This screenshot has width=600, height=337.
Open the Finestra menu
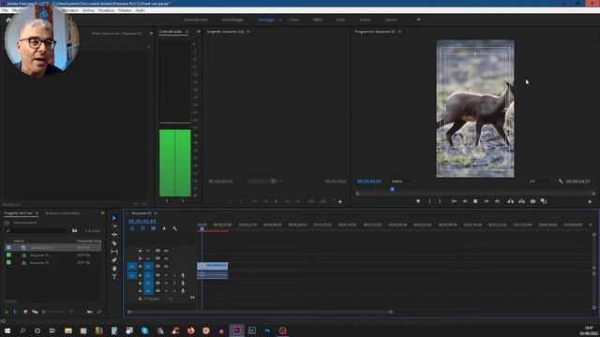click(125, 10)
